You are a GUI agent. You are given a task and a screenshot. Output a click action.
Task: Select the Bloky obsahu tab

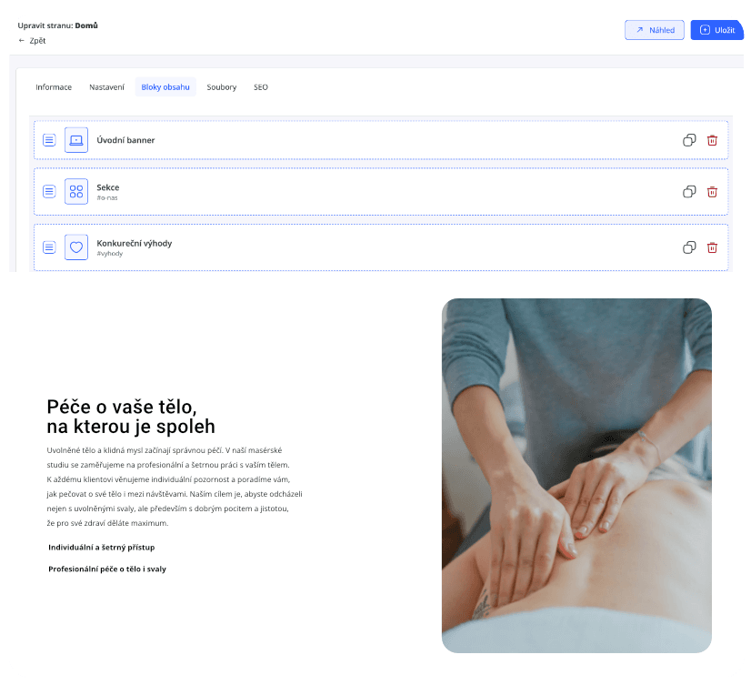click(x=165, y=87)
